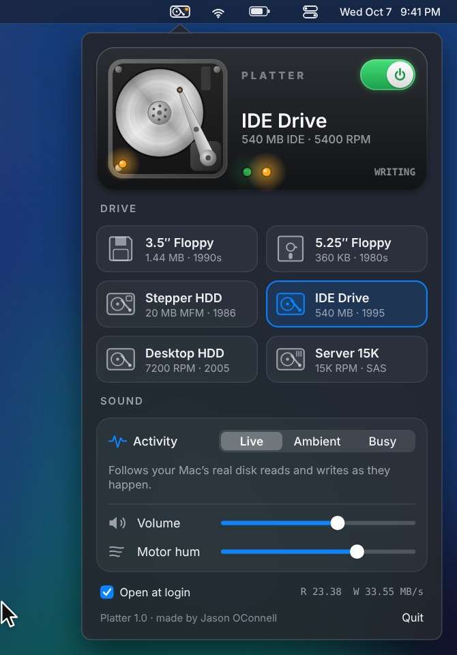Switch activity mode to Busy
Screen dimensions: 457x655
pyautogui.click(x=382, y=441)
